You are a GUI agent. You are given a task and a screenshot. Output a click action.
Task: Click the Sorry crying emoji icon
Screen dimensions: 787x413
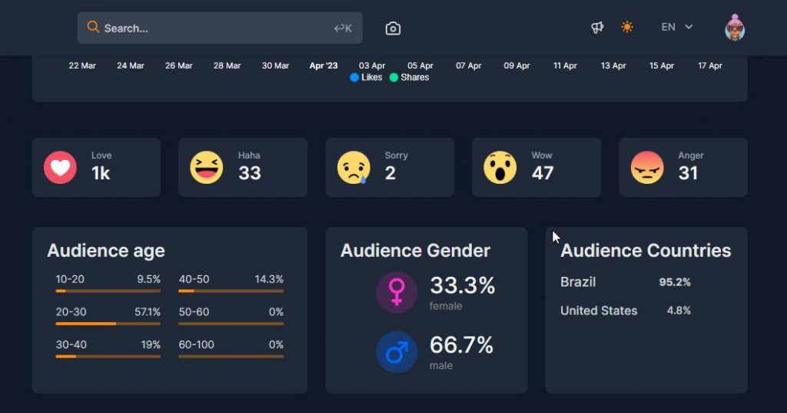(x=354, y=167)
